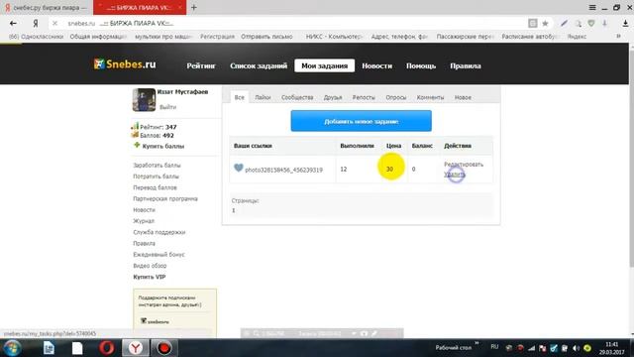Click the coins icon next to Баллов
Image resolution: width=634 pixels, height=357 pixels.
135,135
